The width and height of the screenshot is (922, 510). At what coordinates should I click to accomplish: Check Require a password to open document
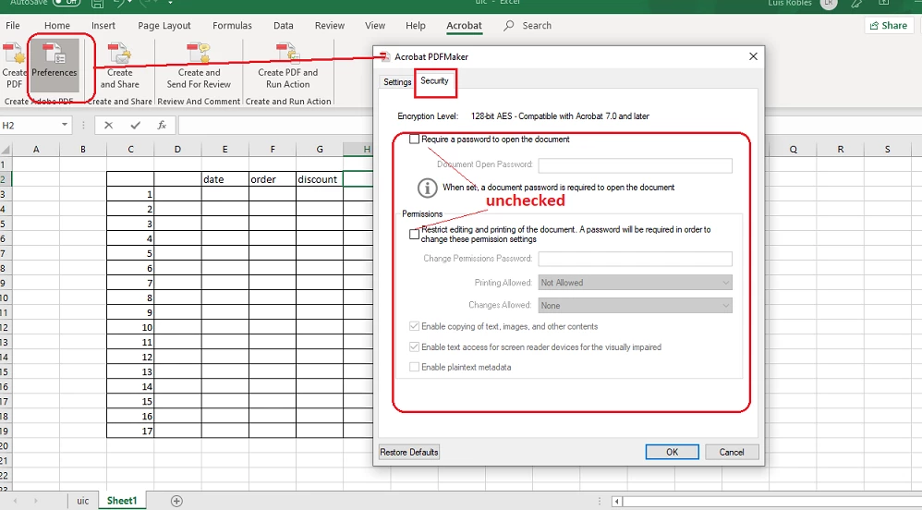pos(415,140)
